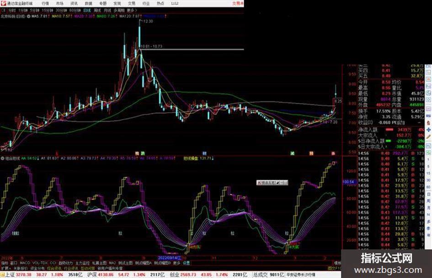Click the 沪深 index in status bar
432x278 pixels.
point(92,275)
